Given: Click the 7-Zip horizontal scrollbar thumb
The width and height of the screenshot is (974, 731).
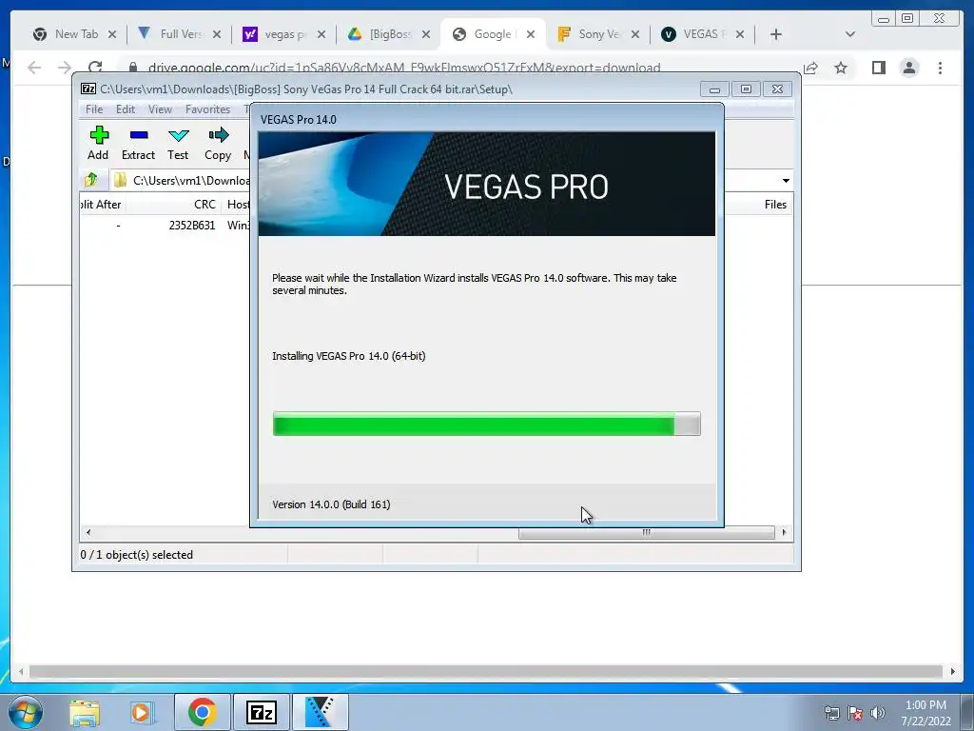Looking at the screenshot, I should click(x=646, y=533).
